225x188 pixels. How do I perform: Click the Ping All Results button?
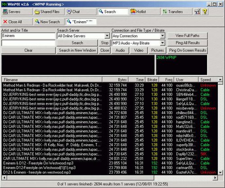tap(188, 43)
